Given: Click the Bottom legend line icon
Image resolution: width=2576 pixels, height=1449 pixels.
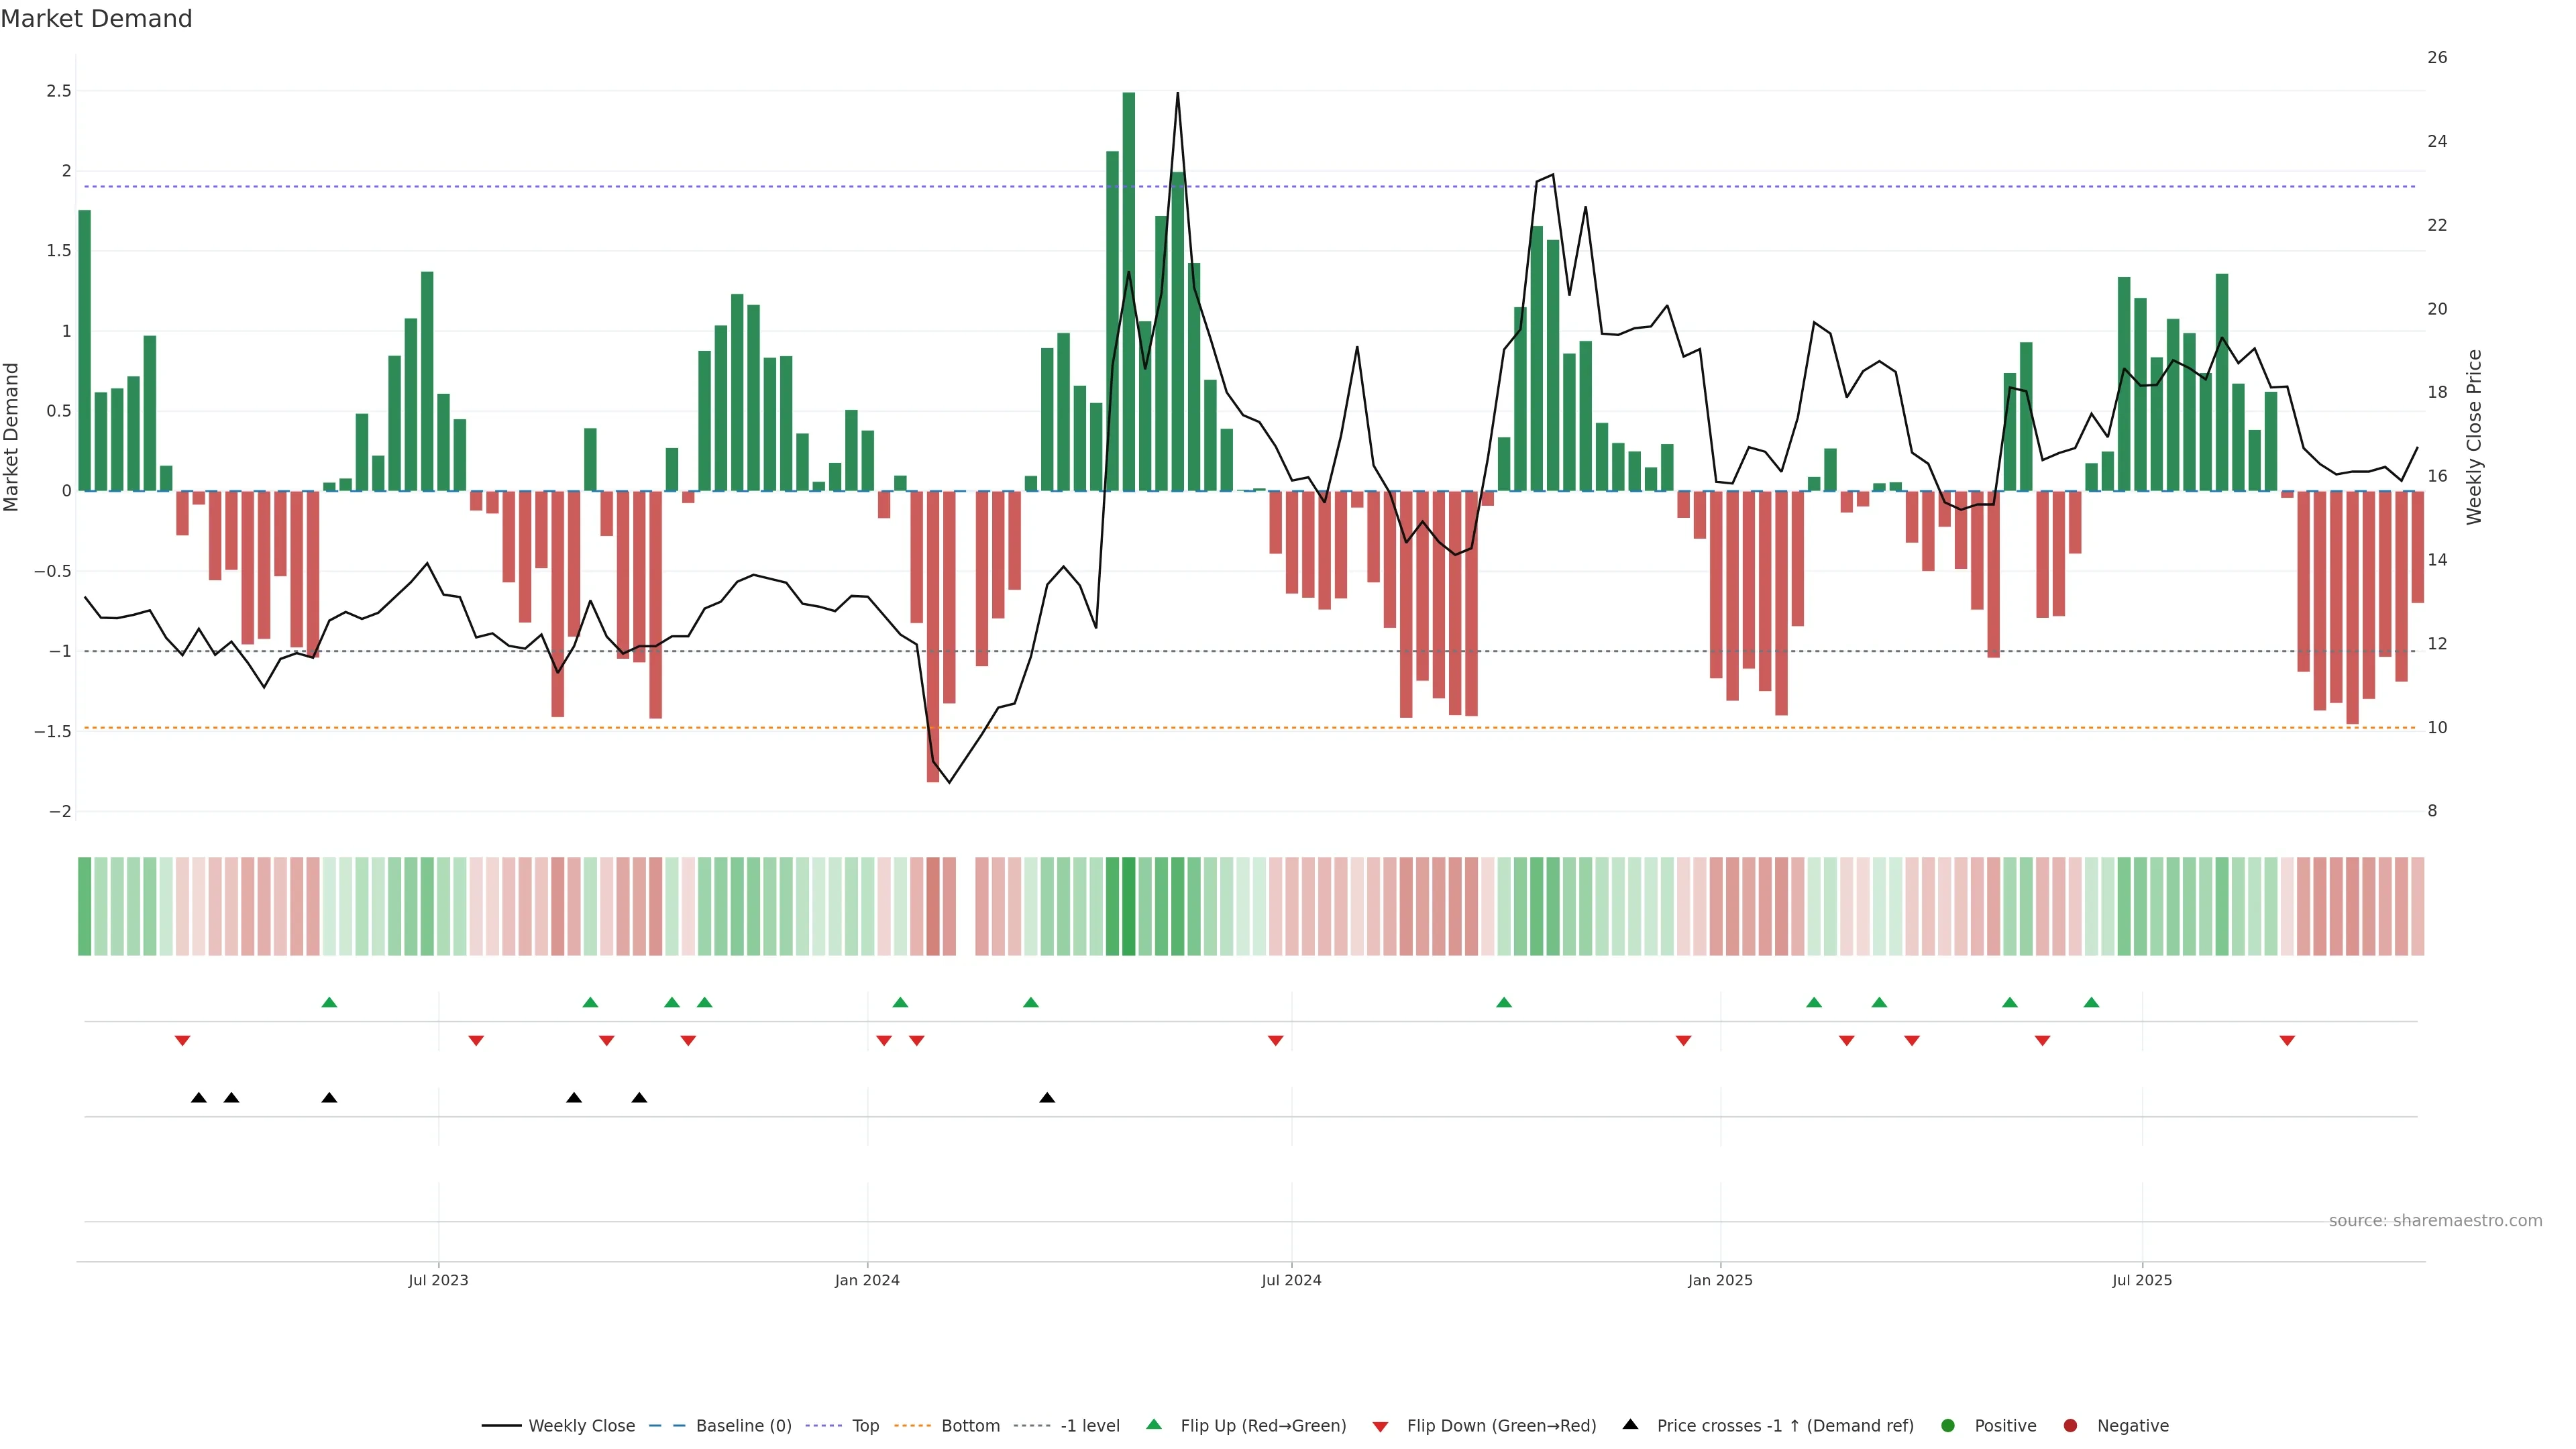Looking at the screenshot, I should click(912, 1426).
